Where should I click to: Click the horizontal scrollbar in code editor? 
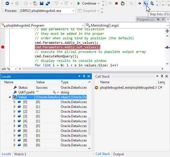pyautogui.click(x=62, y=69)
